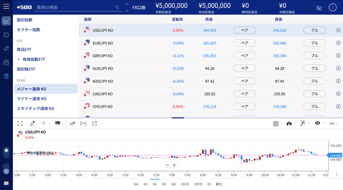Select the CAD/JPY KO instrument row
Screen dimensions: 343x190
tap(211, 94)
